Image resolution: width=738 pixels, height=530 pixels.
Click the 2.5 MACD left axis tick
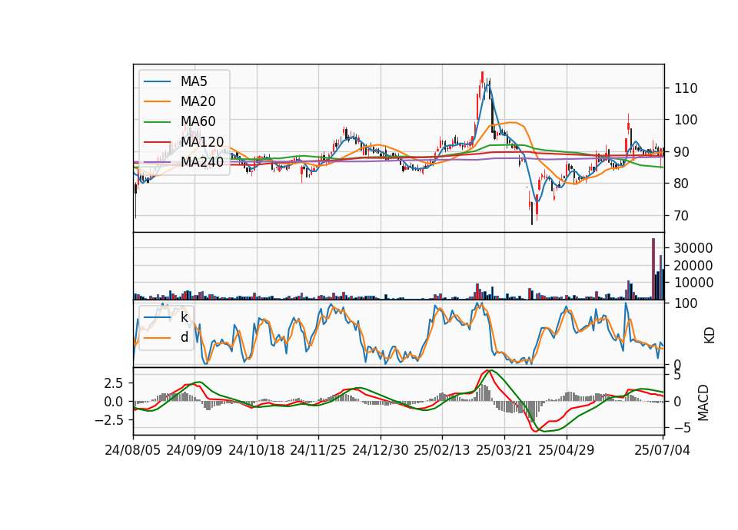(x=113, y=383)
